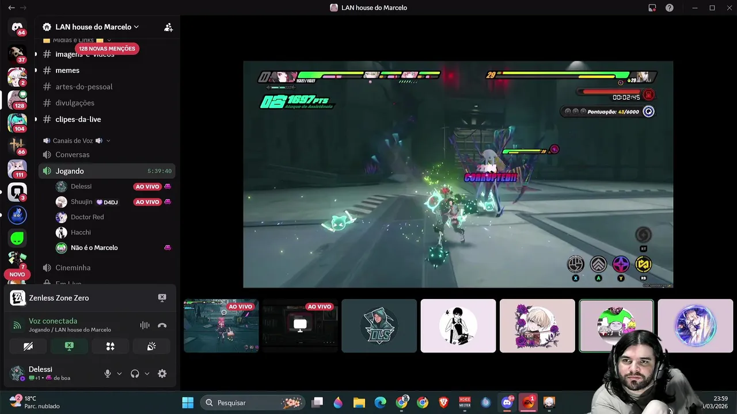This screenshot has width=737, height=414.
Task: Select the Jogando voice channel
Action: [107, 171]
